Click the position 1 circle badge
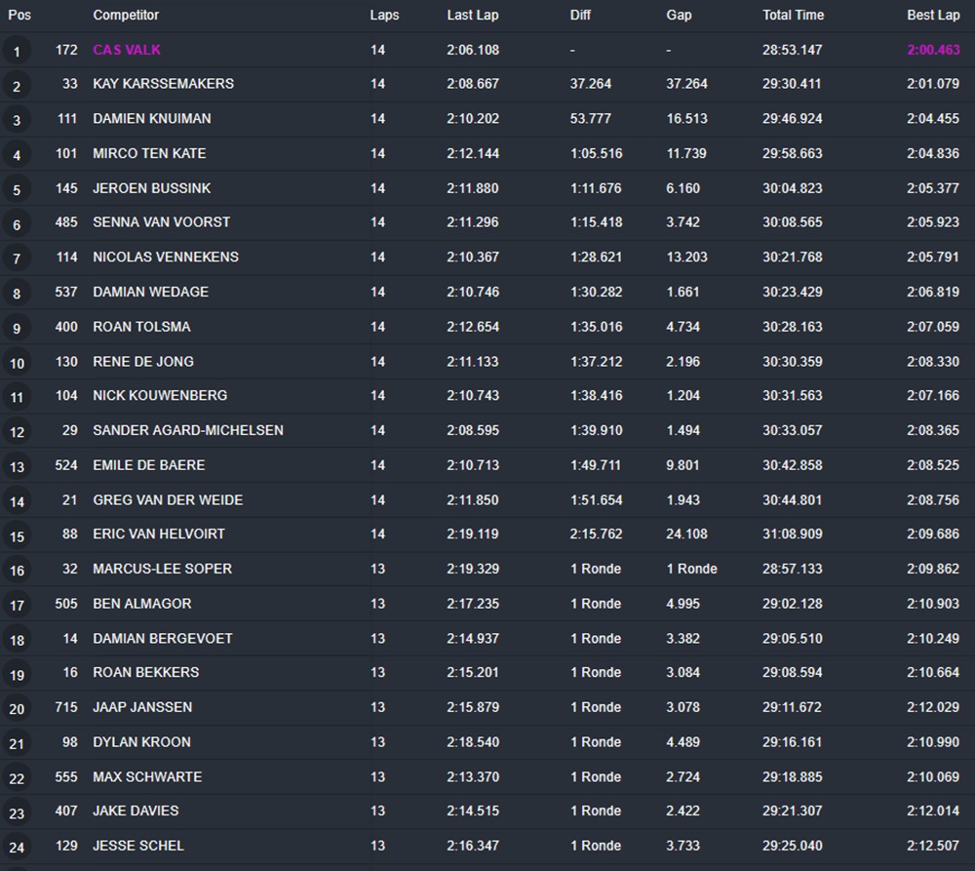This screenshot has height=871, width=975. (x=17, y=51)
